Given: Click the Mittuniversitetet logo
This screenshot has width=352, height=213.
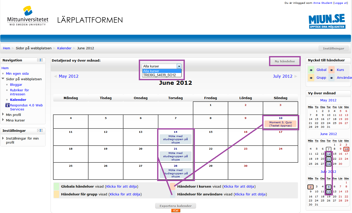Looking at the screenshot, I should click(x=28, y=16).
